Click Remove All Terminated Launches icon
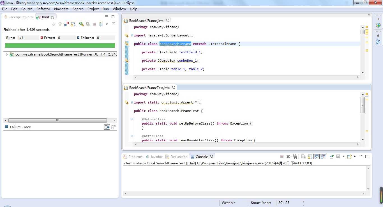Viewport: 383px width, 207px height. click(295, 157)
